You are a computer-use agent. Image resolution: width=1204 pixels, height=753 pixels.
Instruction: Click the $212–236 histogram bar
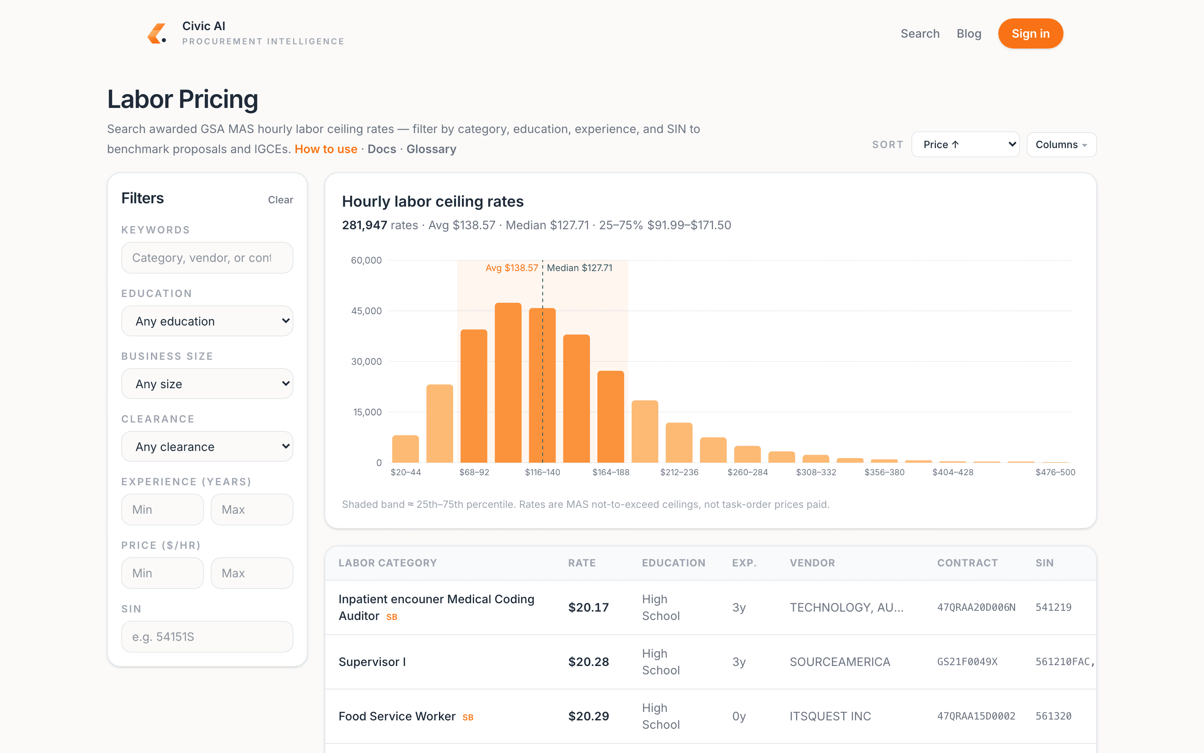(x=679, y=442)
